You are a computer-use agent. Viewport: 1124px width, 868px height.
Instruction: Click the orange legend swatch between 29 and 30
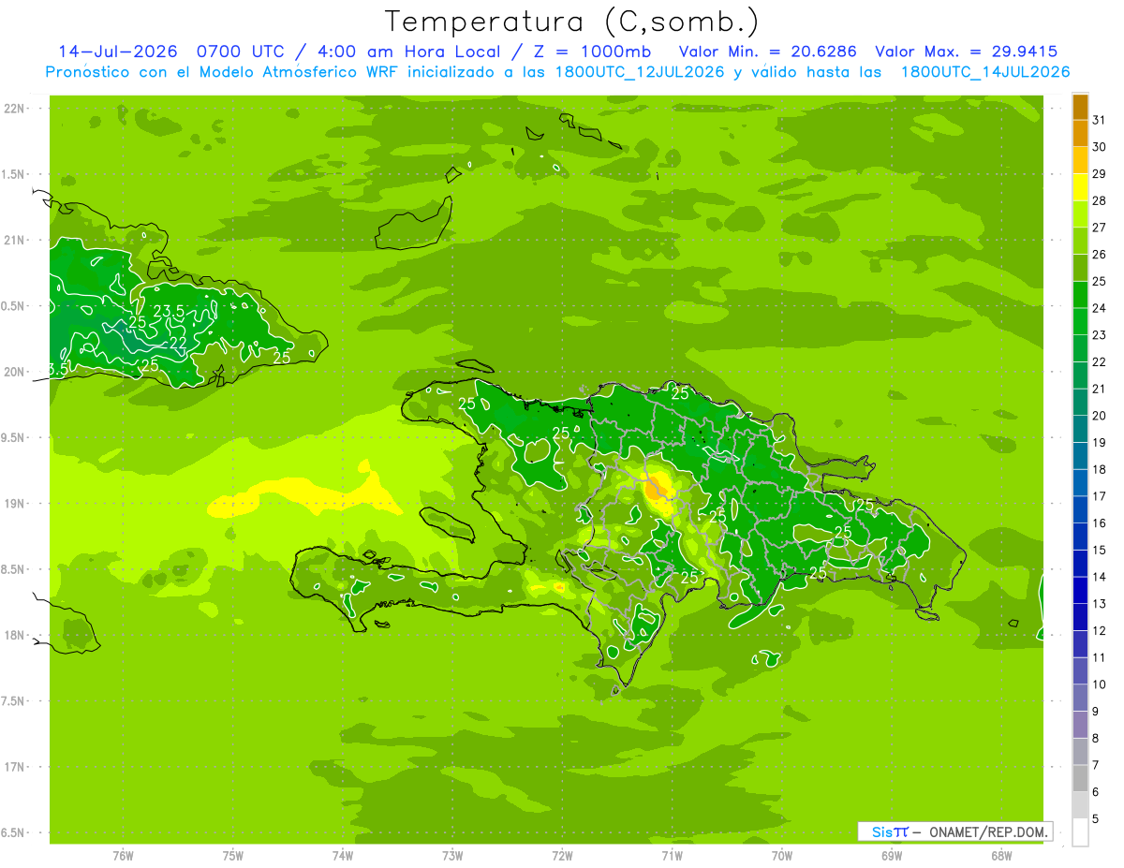pyautogui.click(x=1080, y=160)
